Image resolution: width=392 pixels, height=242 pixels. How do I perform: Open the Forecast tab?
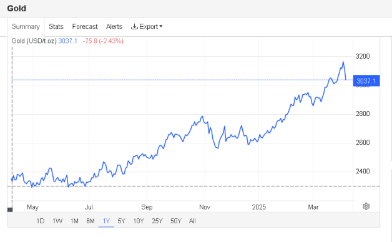85,26
